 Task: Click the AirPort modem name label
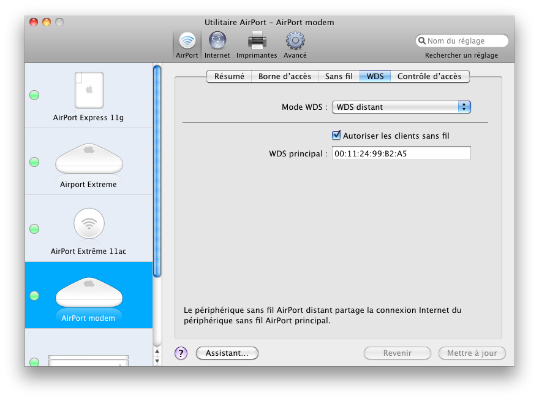coord(88,318)
